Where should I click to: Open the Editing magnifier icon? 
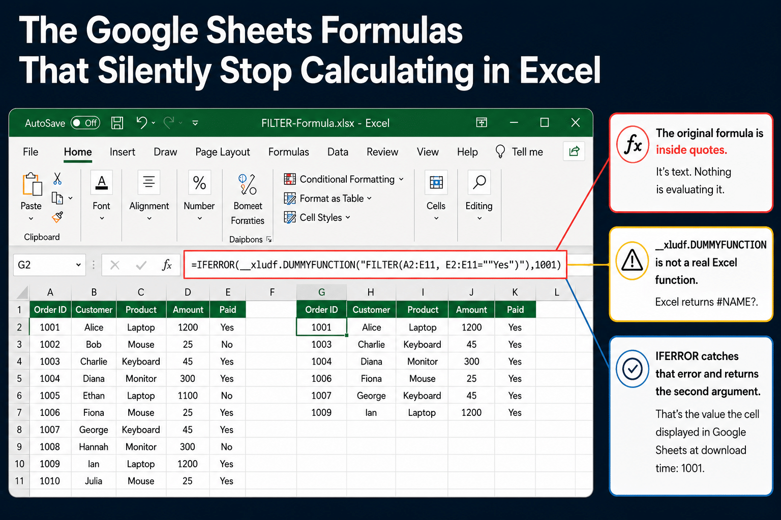point(479,182)
